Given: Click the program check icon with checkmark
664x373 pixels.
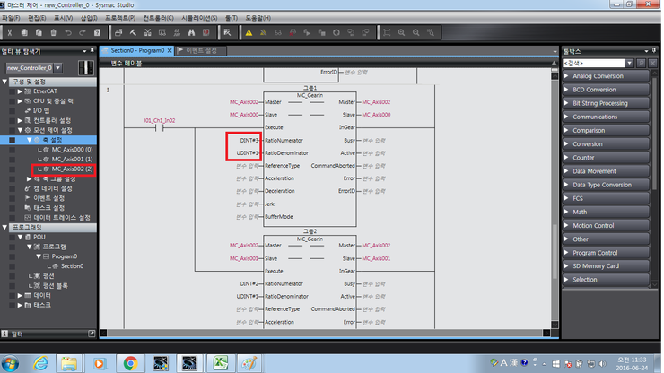Looking at the screenshot, I should (x=227, y=32).
